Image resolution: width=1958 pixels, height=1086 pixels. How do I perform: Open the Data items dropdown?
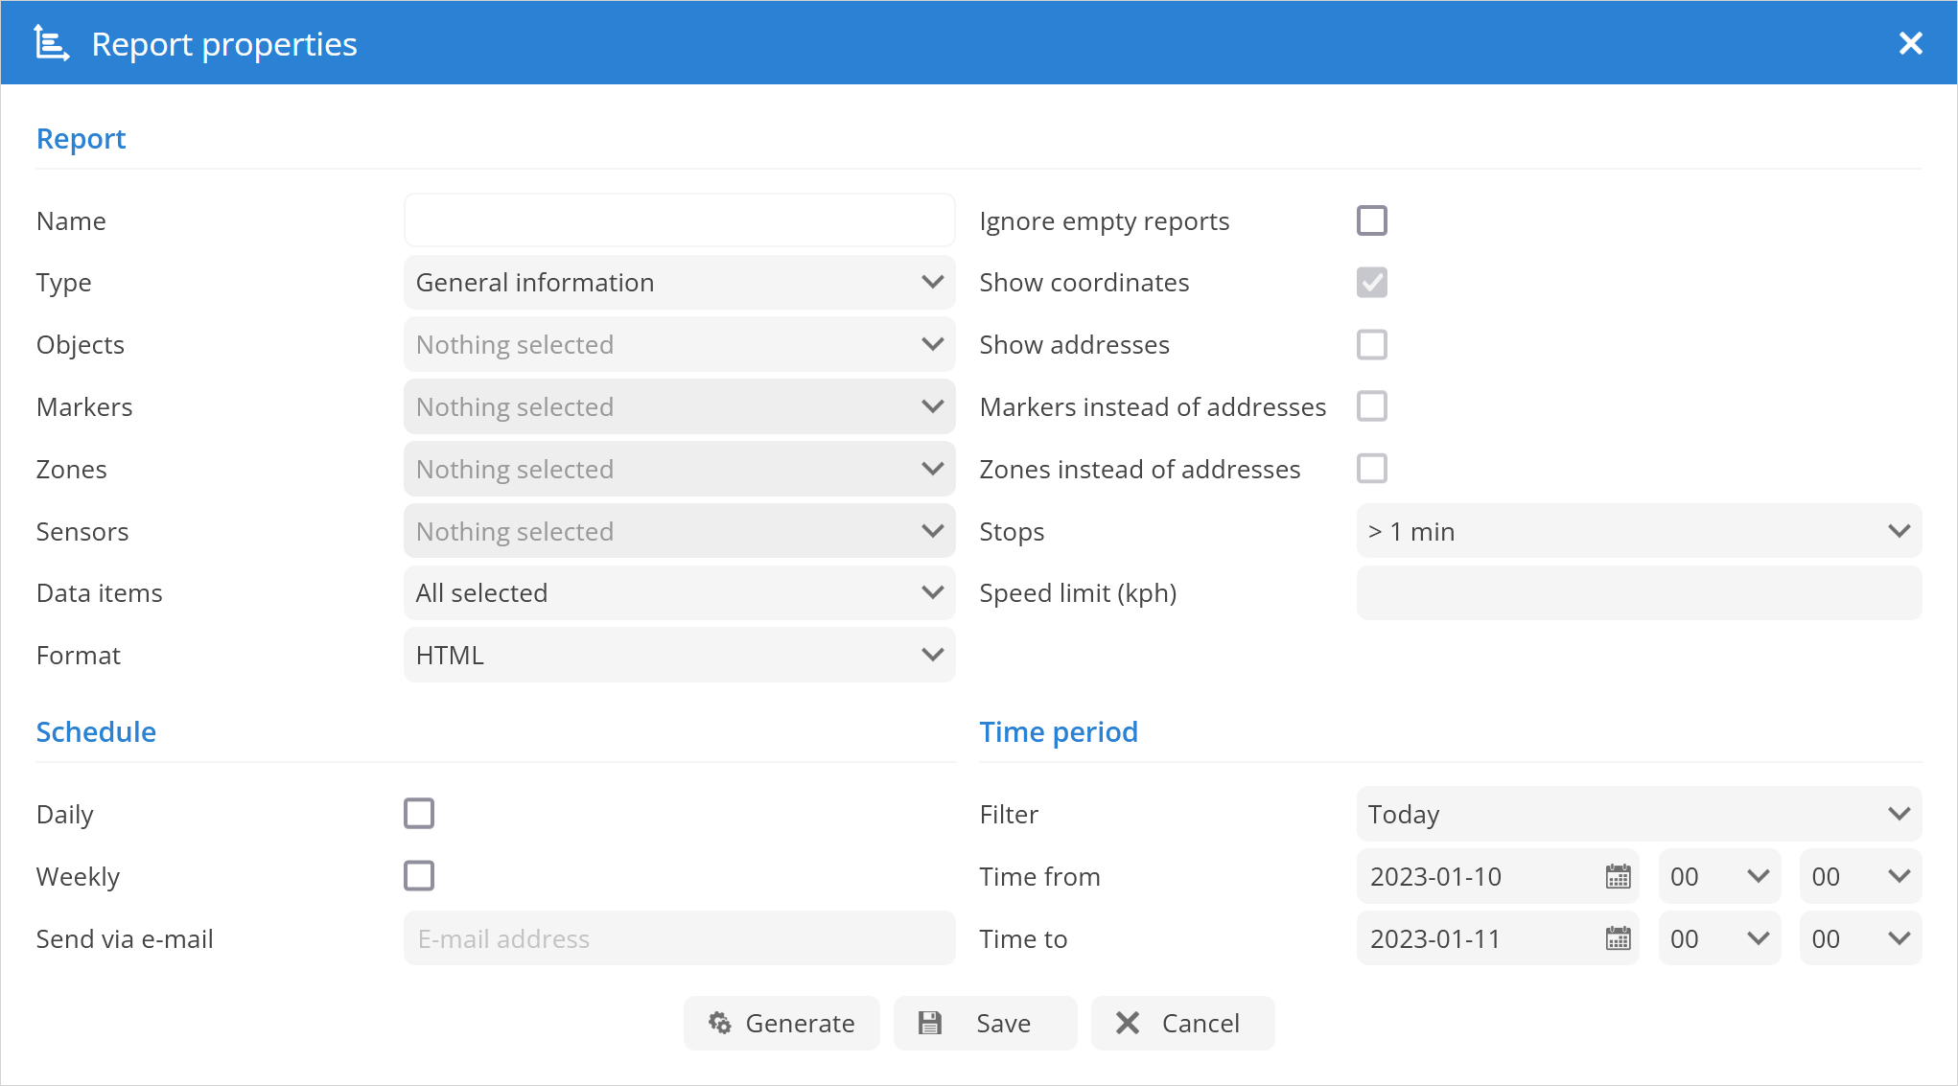tap(679, 592)
